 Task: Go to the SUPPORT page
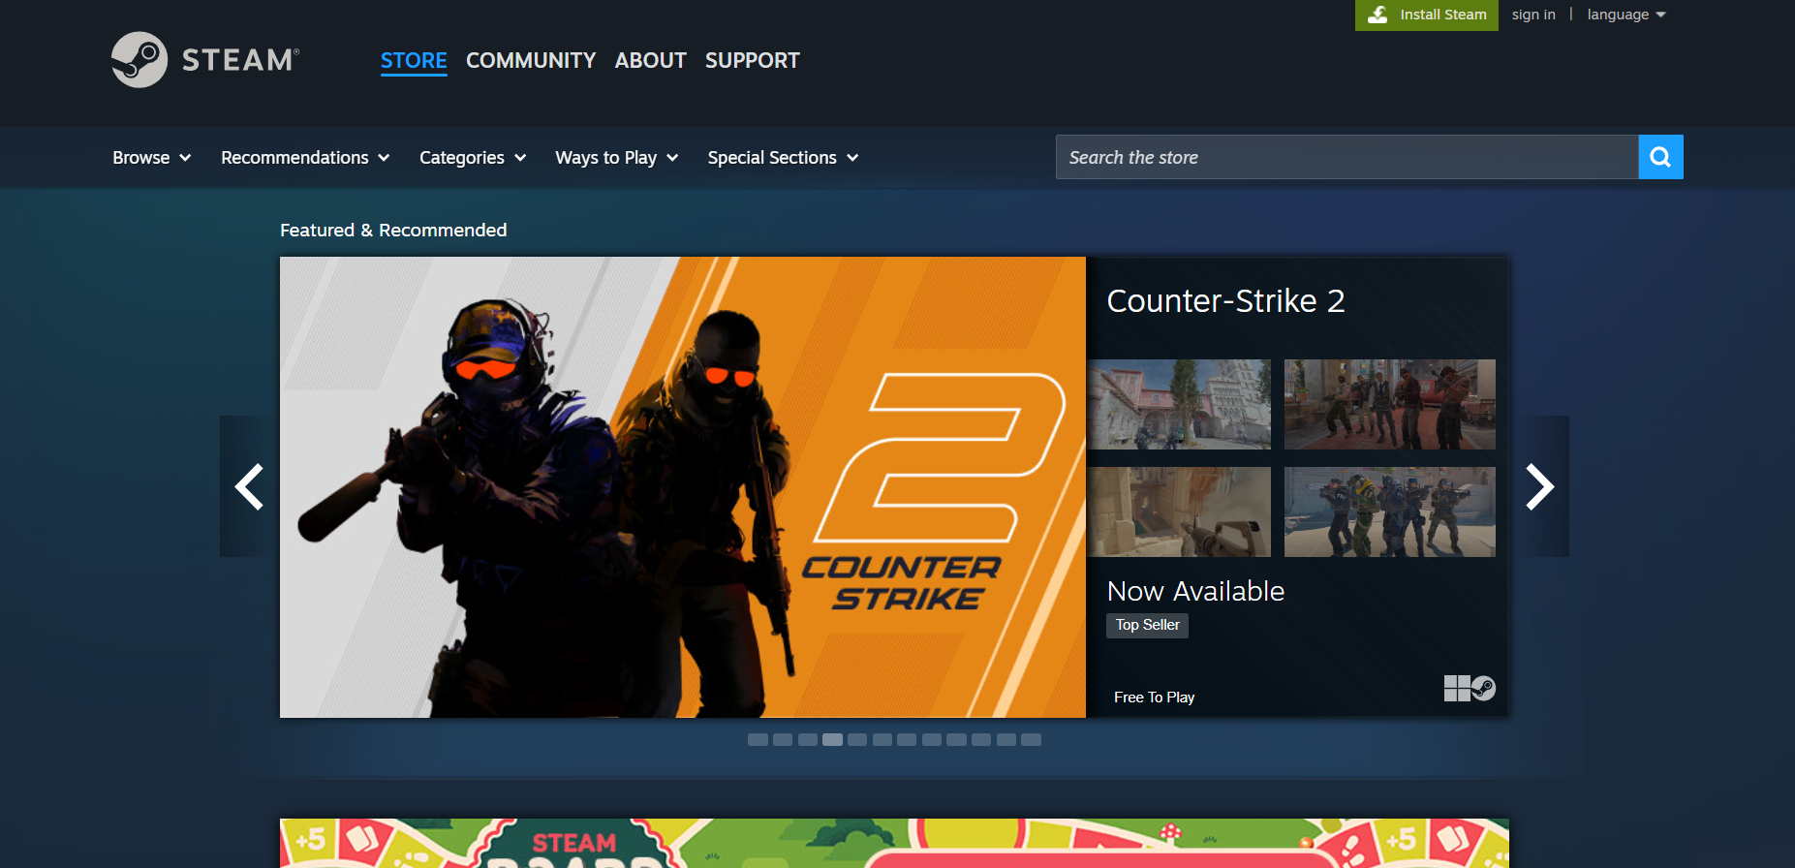click(752, 60)
